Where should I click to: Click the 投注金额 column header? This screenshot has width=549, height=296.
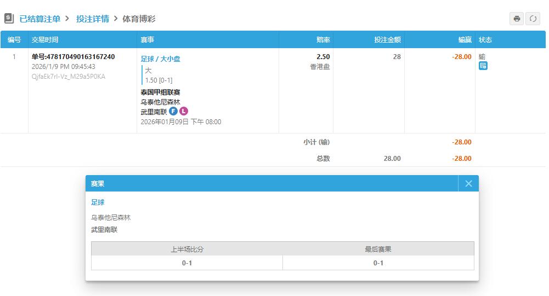point(387,40)
